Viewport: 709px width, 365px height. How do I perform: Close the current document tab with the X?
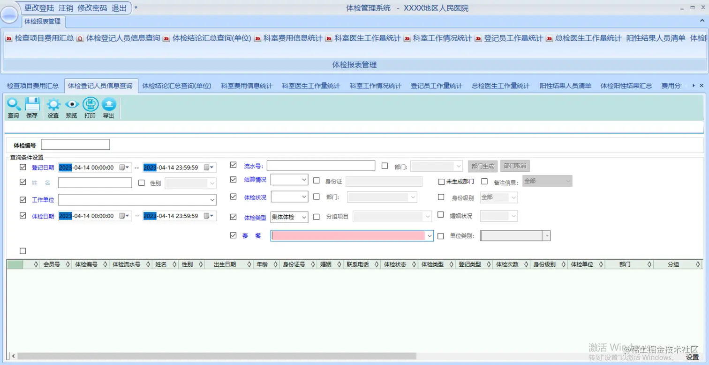(701, 86)
